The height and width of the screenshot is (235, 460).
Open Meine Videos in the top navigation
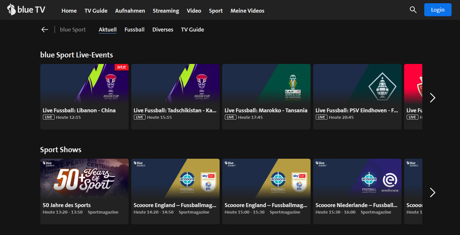(247, 11)
